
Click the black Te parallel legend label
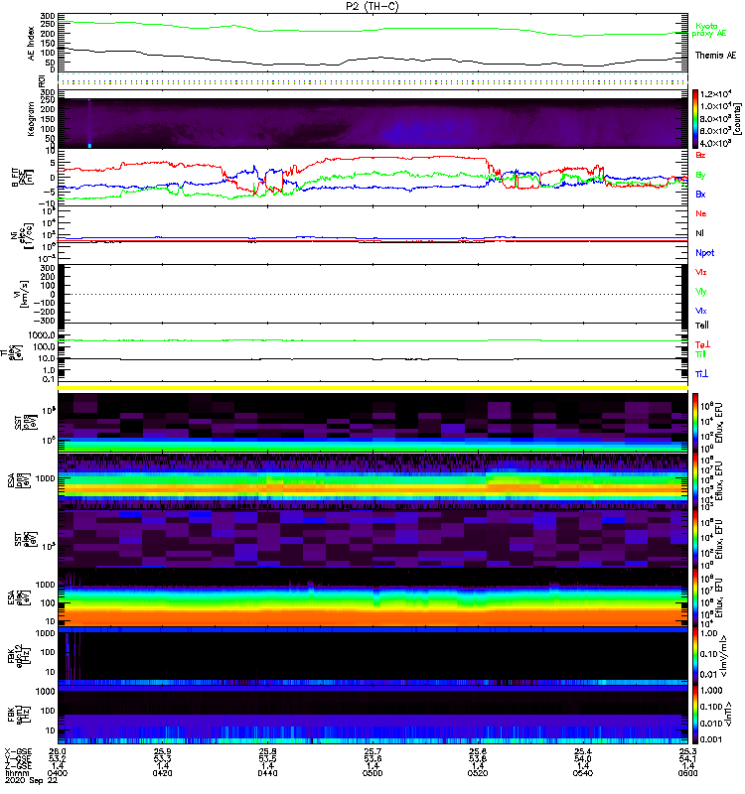pyautogui.click(x=701, y=326)
